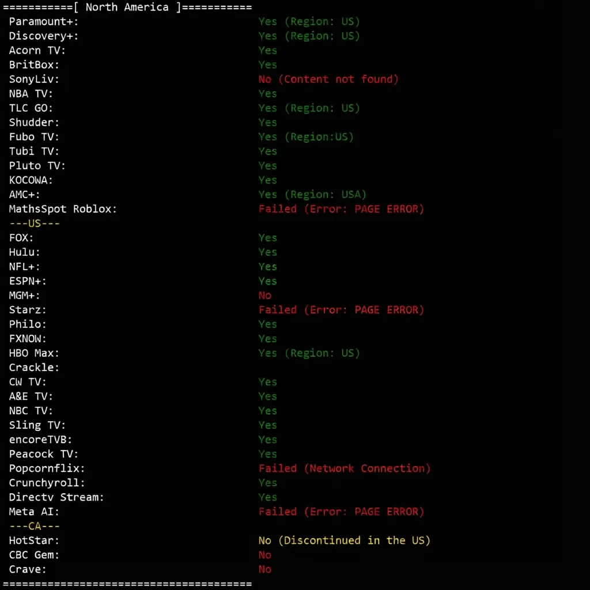Click the 'Popcornflix:' label
This screenshot has width=590, height=590.
[47, 468]
